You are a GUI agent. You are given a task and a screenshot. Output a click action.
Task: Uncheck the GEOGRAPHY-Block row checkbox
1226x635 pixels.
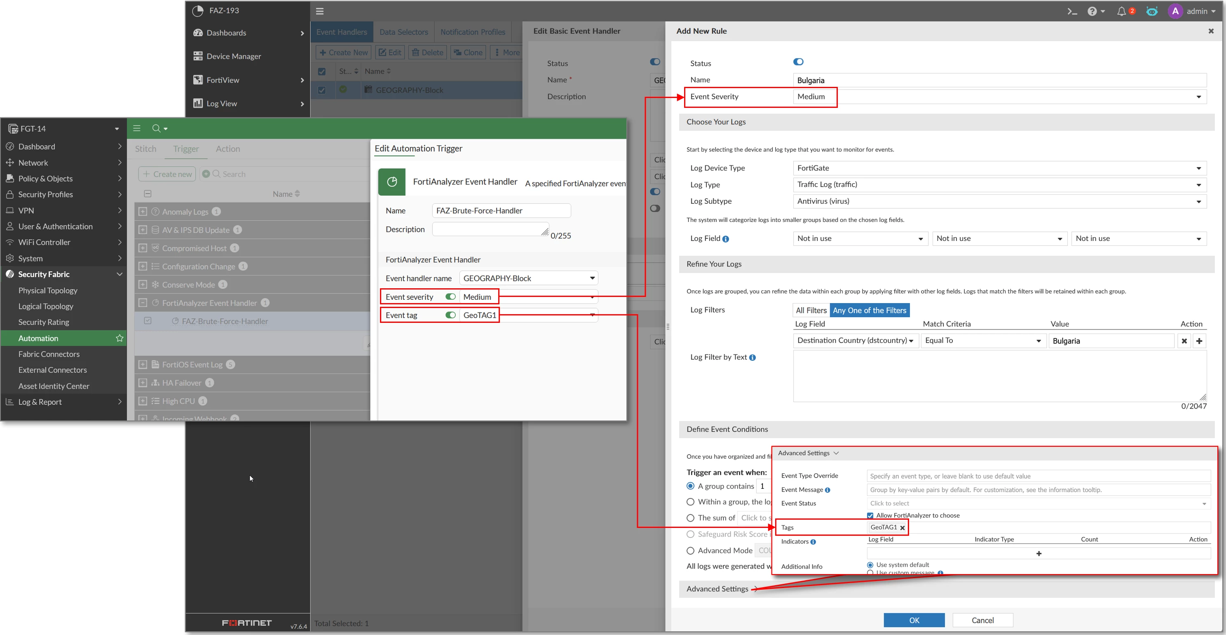pos(322,90)
